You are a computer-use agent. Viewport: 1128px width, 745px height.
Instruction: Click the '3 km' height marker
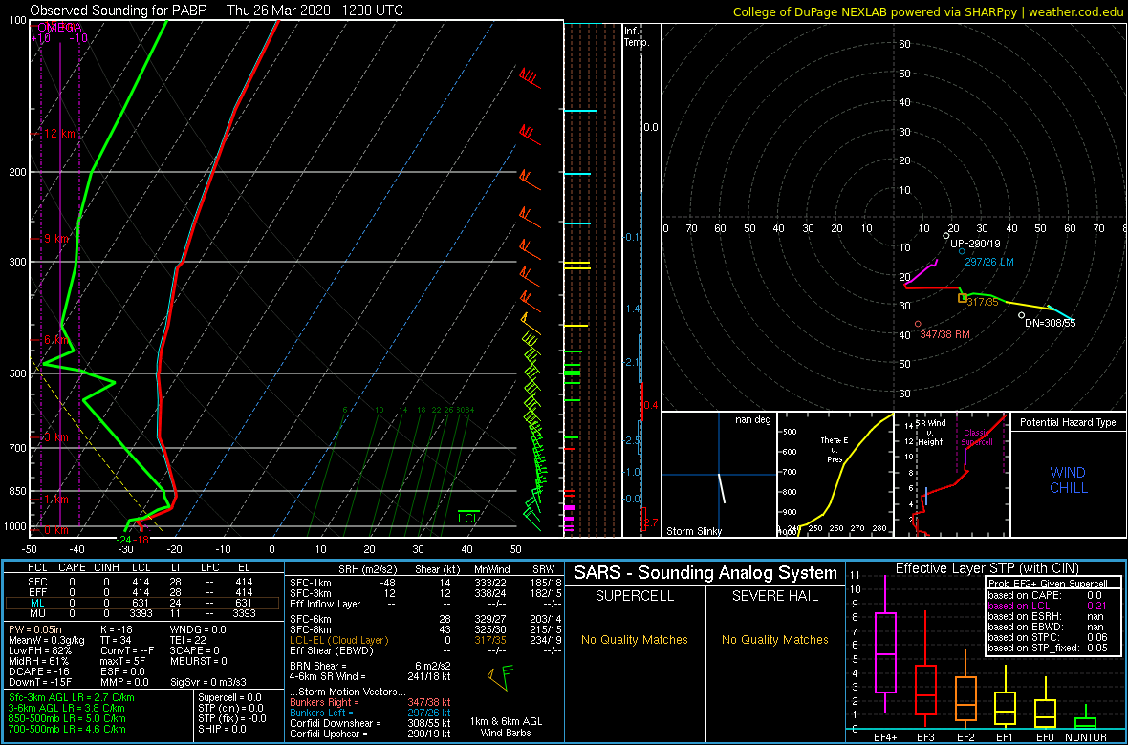(x=56, y=437)
